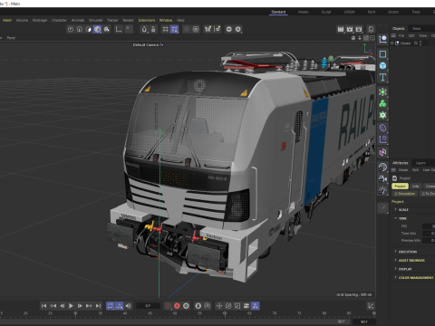
Task: Play the animation forward
Action: pyautogui.click(x=71, y=306)
